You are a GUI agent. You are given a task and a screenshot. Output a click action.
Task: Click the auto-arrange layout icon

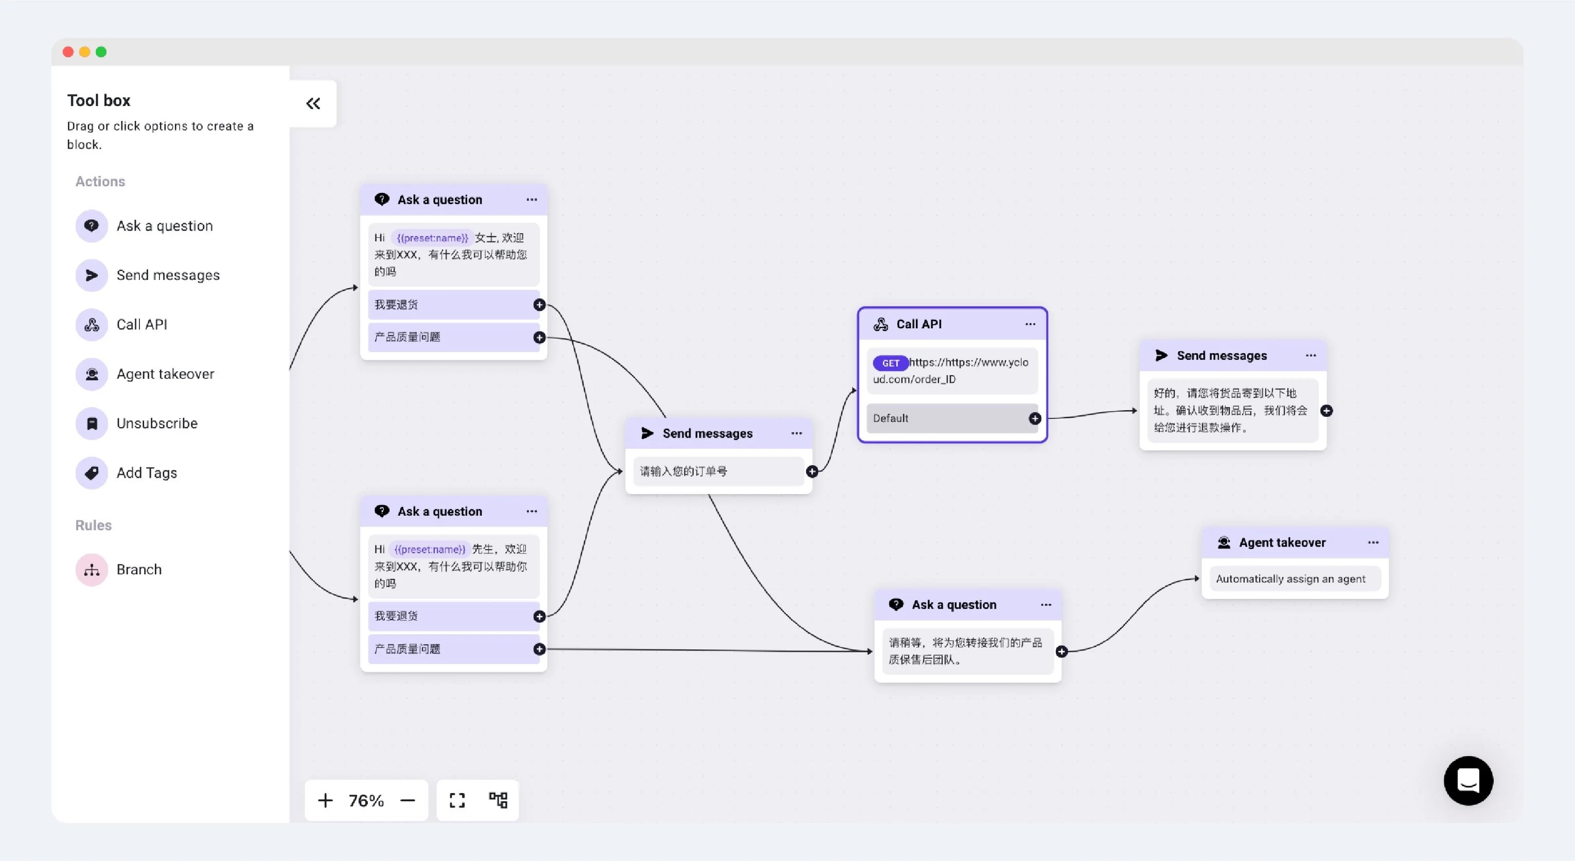click(498, 800)
